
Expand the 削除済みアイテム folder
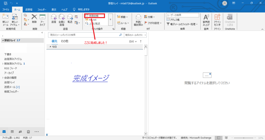point(3,64)
